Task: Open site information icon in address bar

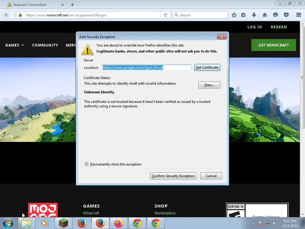Action: click(15, 15)
